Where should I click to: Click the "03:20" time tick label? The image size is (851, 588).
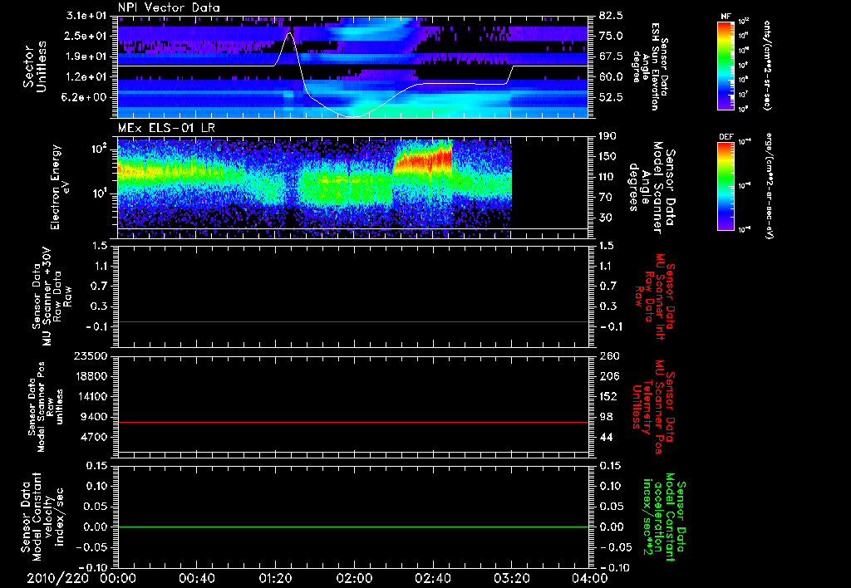pyautogui.click(x=511, y=578)
